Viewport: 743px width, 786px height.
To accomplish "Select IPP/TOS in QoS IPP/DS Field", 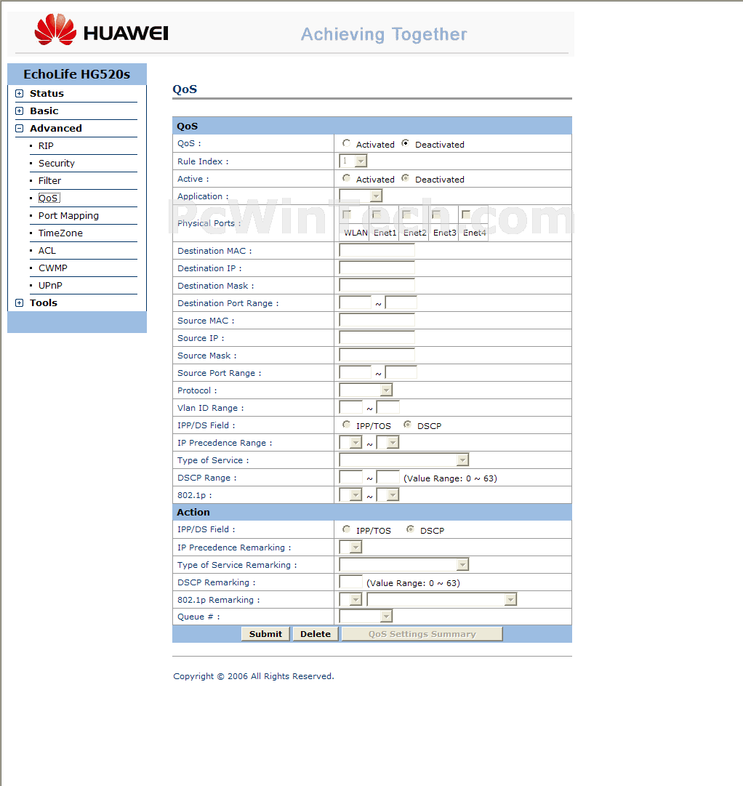I will [x=347, y=425].
